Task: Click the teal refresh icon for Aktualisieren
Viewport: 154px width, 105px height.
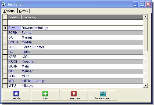Action: point(103,94)
